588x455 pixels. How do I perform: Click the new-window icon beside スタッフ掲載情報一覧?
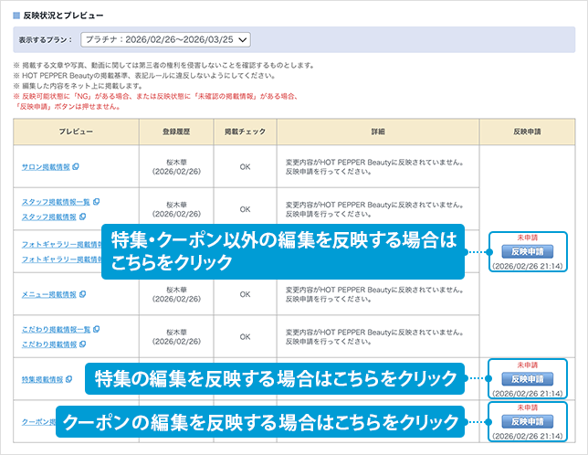(x=97, y=201)
